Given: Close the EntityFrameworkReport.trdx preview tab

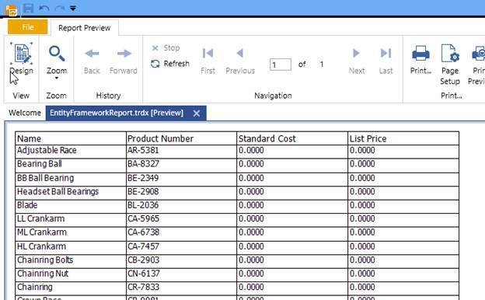Looking at the screenshot, I should [x=197, y=113].
